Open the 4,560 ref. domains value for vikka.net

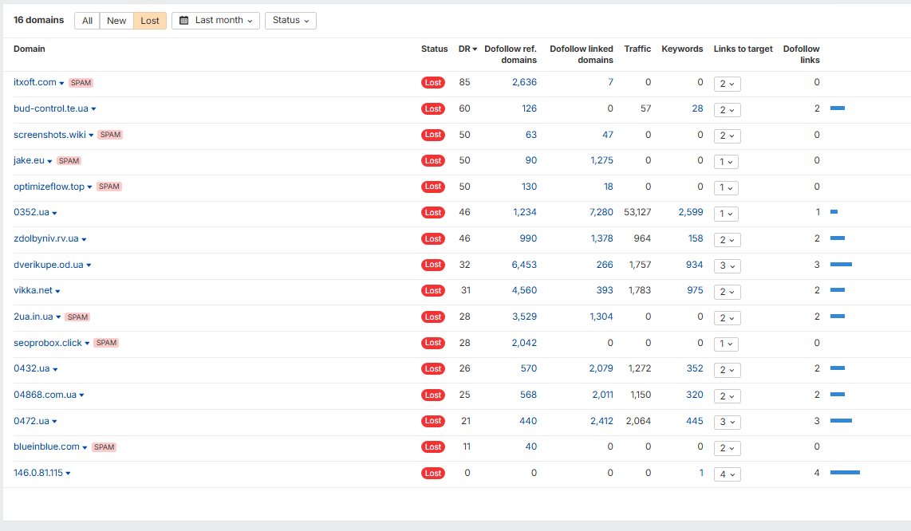tap(524, 290)
